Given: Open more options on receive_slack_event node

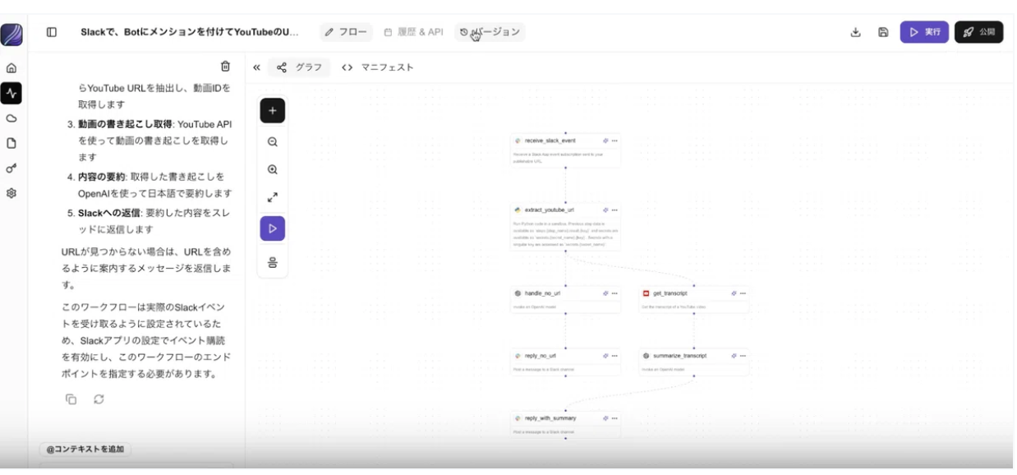Looking at the screenshot, I should pos(614,141).
